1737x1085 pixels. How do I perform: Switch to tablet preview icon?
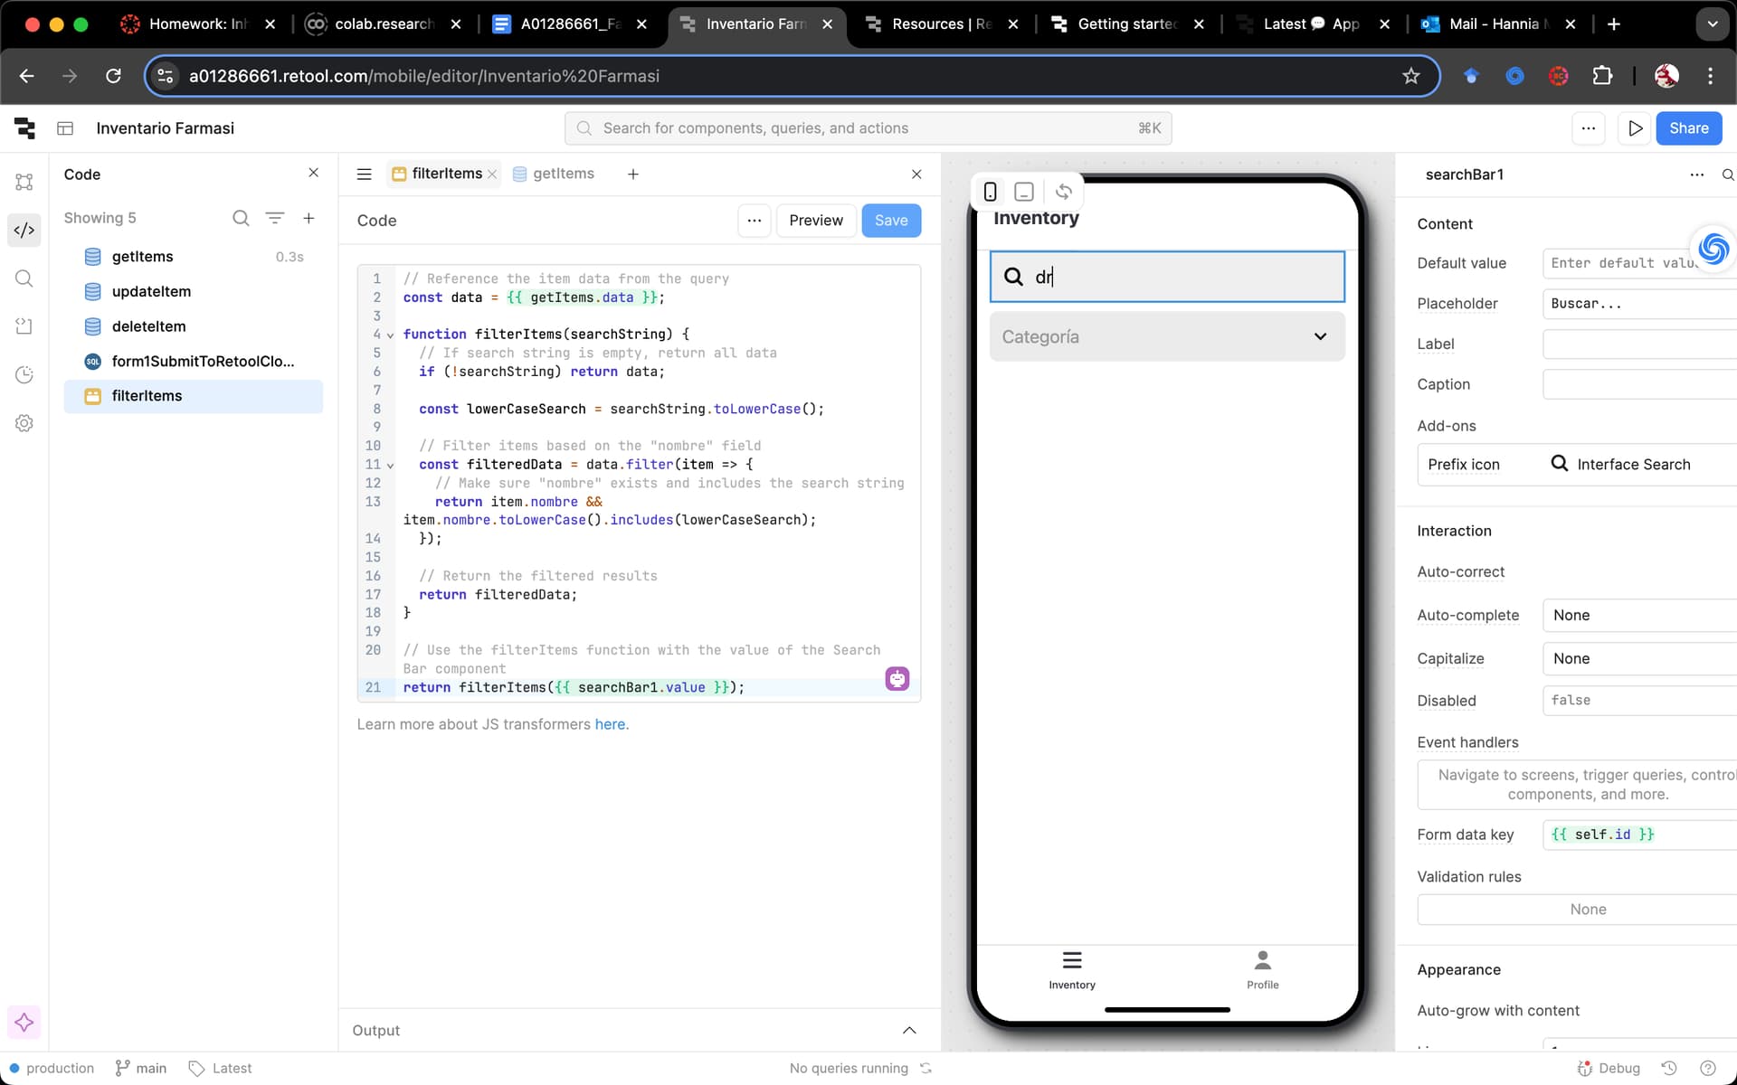1024,192
